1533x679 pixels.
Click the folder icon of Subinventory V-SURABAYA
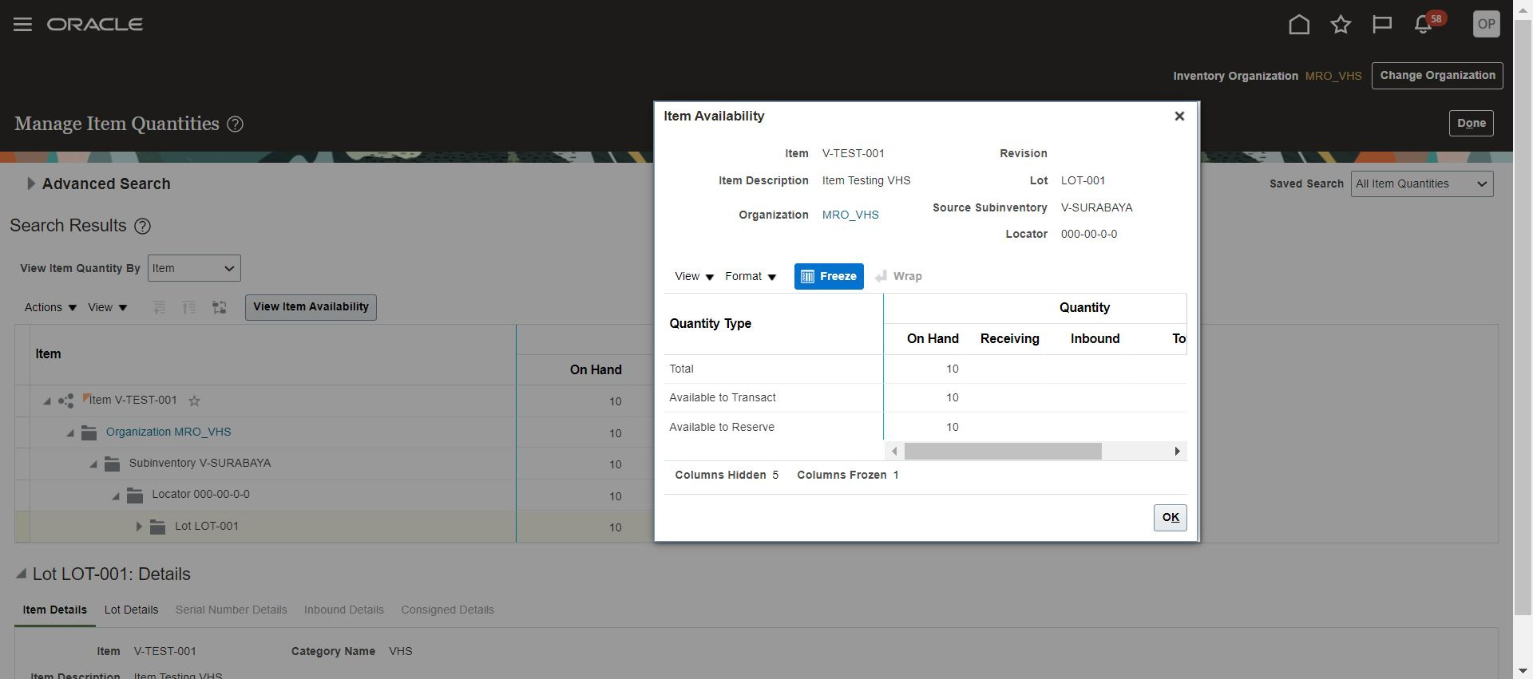click(x=112, y=464)
